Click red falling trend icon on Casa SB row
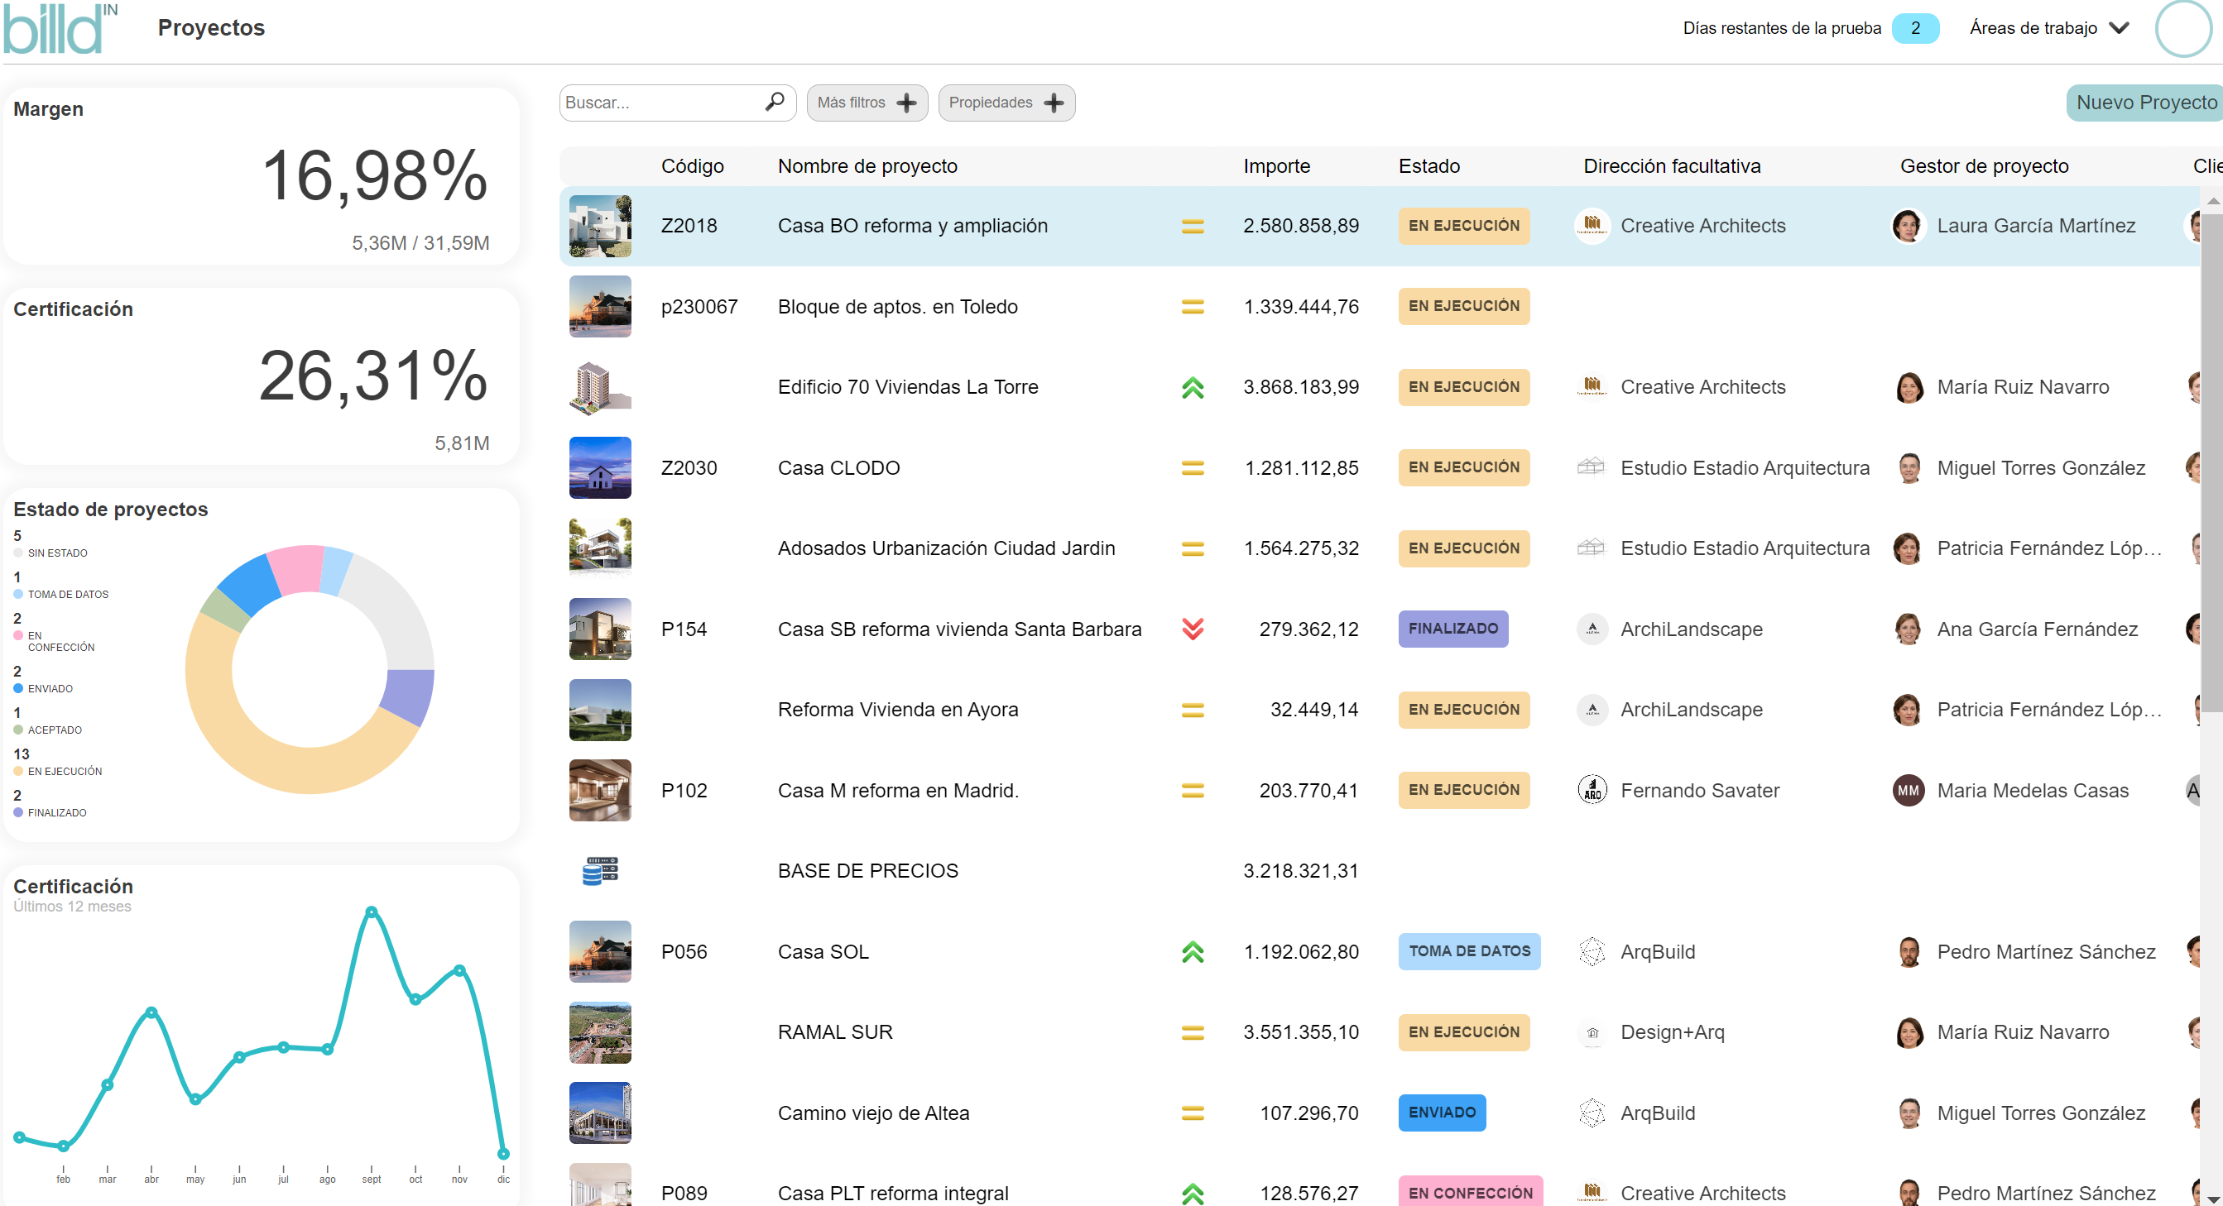The width and height of the screenshot is (2223, 1206). coord(1193,629)
